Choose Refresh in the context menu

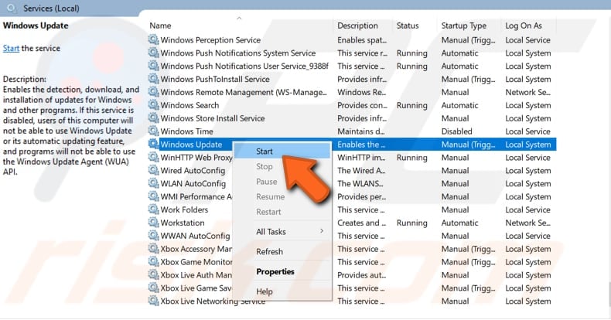[282, 251]
